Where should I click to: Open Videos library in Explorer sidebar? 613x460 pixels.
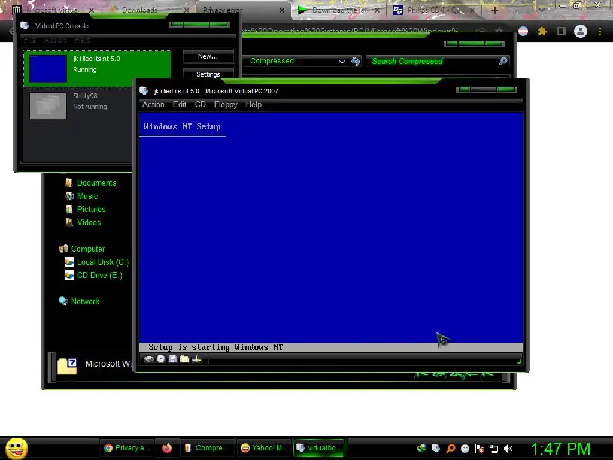[89, 222]
